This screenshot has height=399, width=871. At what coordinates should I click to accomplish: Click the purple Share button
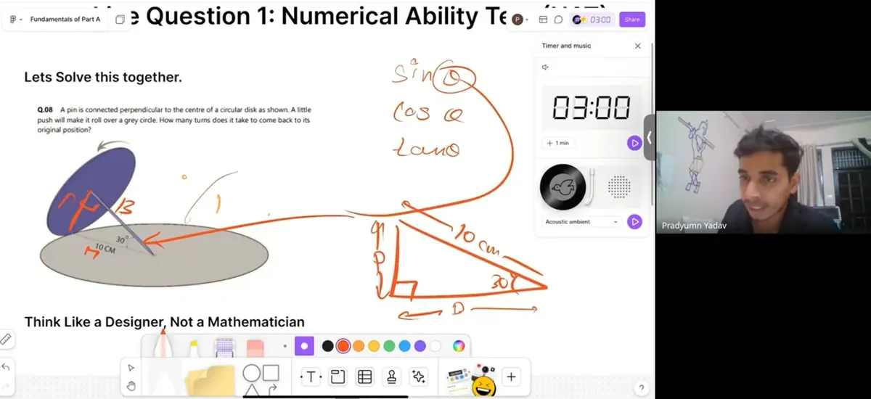pos(632,20)
